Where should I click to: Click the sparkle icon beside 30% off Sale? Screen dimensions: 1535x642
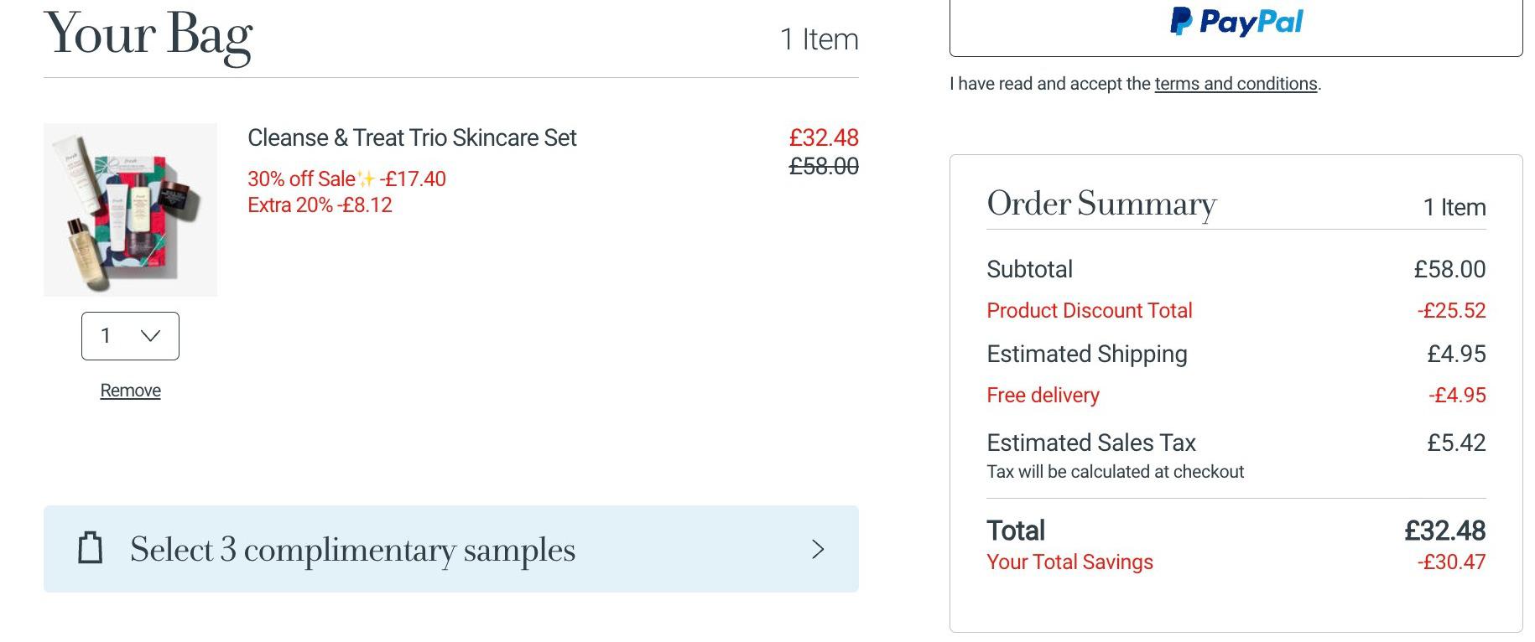(367, 179)
